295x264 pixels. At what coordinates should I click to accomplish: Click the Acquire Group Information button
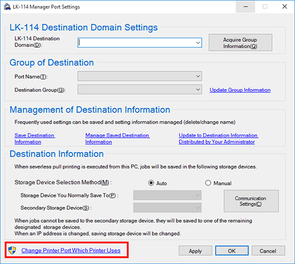(241, 42)
